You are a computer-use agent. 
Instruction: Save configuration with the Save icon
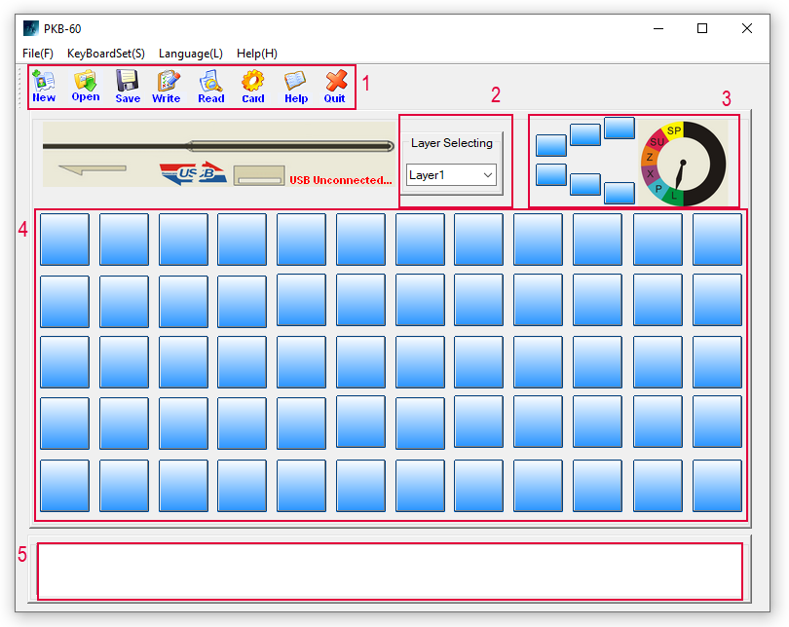click(128, 86)
